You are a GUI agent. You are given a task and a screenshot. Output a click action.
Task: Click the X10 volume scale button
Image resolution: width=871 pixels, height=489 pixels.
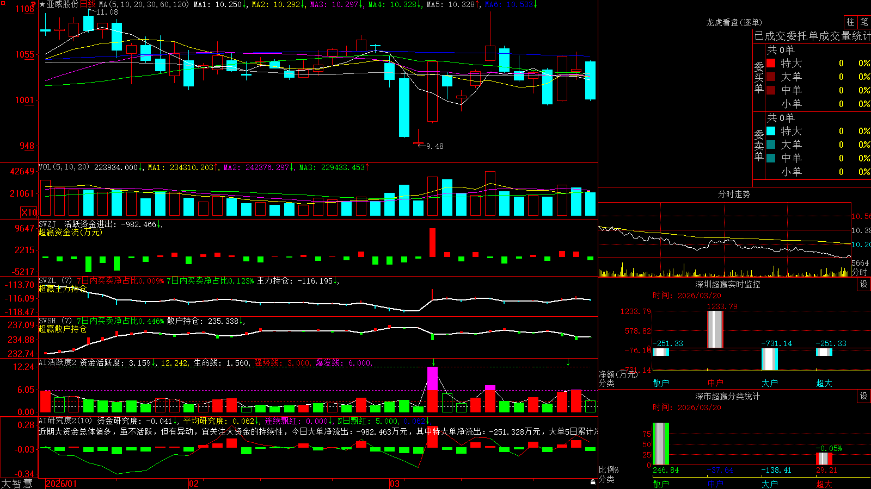tap(29, 212)
